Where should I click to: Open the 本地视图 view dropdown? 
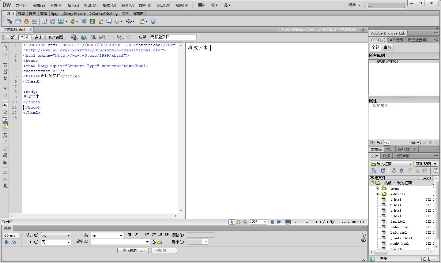pyautogui.click(x=426, y=164)
